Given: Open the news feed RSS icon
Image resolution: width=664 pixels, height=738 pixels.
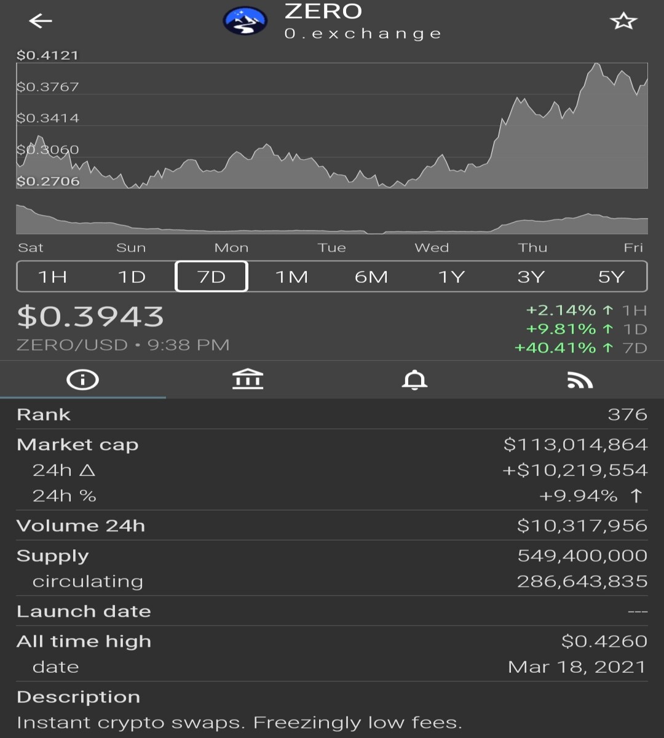Looking at the screenshot, I should [580, 381].
